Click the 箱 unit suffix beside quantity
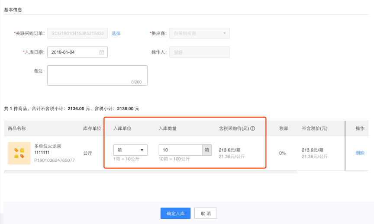This screenshot has height=224, width=374. coord(207,150)
